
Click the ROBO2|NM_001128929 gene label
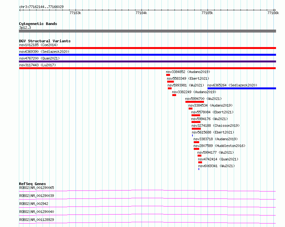point(37,220)
